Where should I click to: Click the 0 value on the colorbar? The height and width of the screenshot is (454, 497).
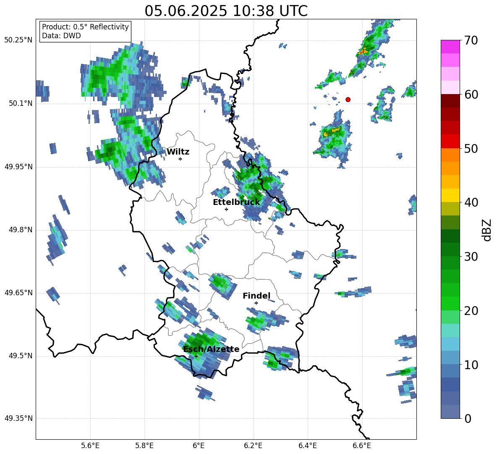tap(468, 419)
